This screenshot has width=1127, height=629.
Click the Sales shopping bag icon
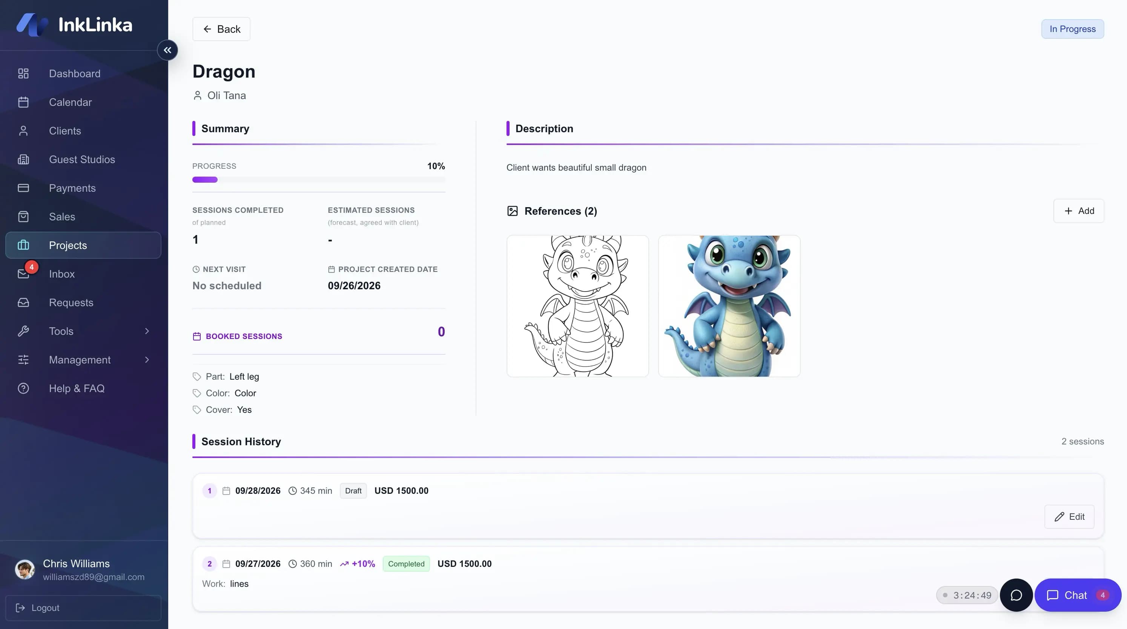pos(23,217)
